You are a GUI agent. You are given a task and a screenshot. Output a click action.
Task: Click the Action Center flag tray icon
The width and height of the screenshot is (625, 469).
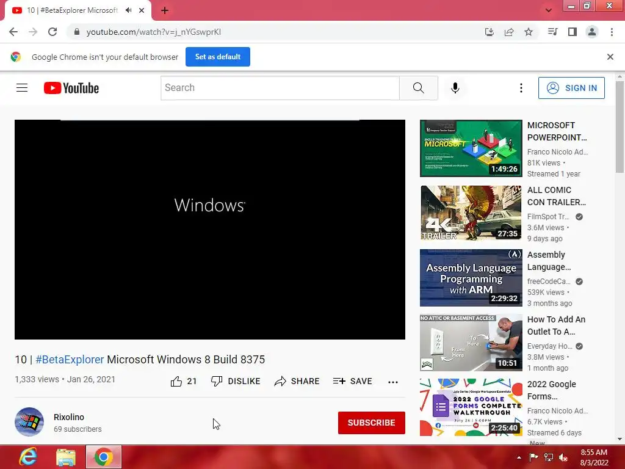pos(533,457)
